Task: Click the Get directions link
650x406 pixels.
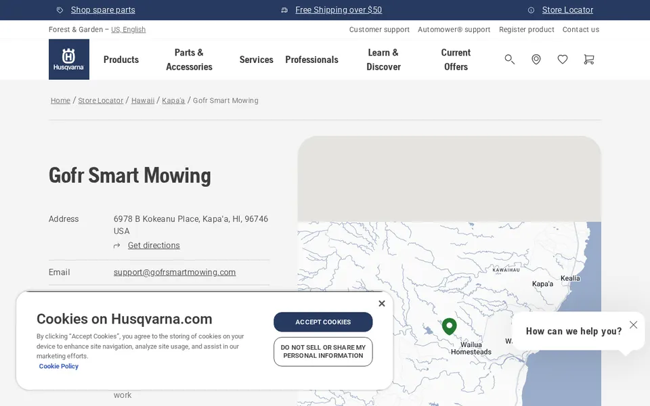Action: click(154, 245)
